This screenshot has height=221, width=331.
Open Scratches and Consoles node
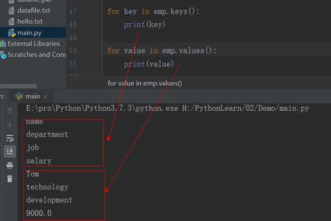(x=36, y=55)
